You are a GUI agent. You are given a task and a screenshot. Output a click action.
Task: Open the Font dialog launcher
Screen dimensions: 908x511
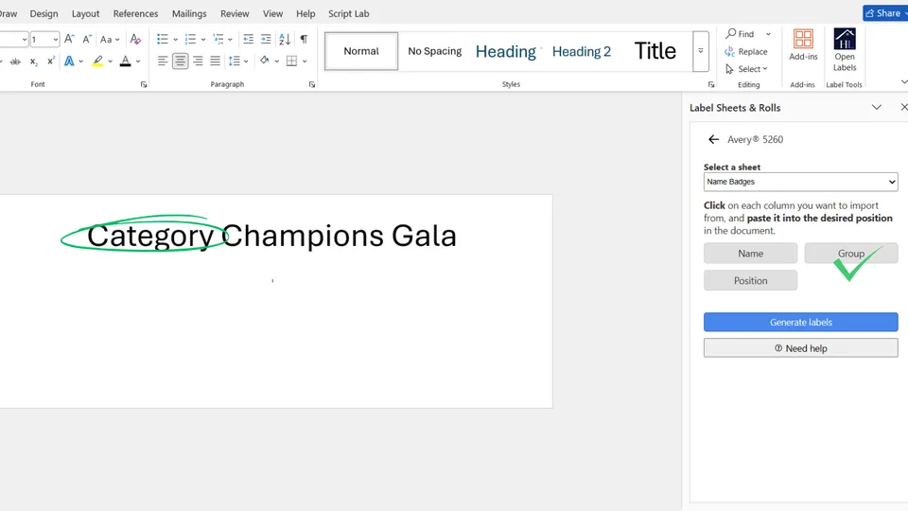click(144, 84)
